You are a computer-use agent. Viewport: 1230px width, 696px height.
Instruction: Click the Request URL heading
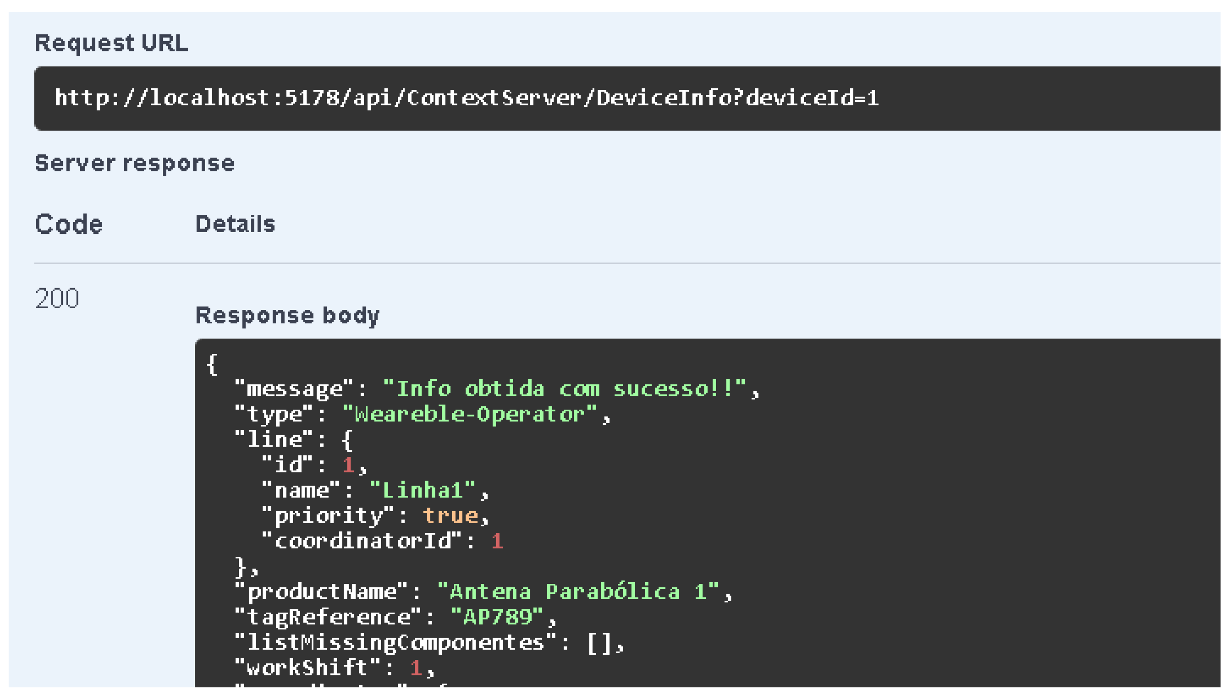[111, 43]
